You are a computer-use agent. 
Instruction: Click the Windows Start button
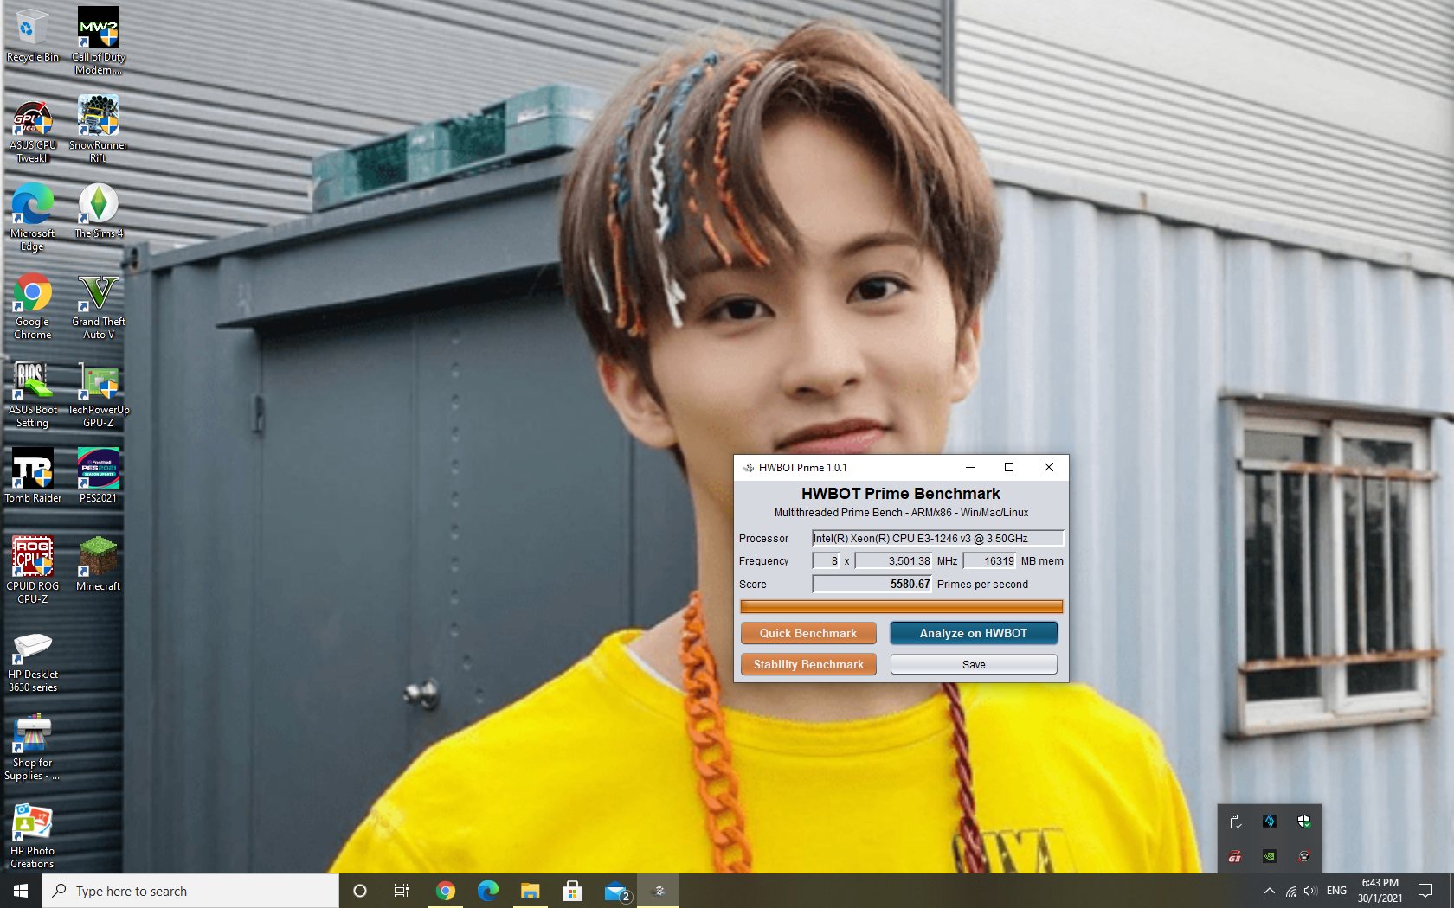tap(21, 891)
